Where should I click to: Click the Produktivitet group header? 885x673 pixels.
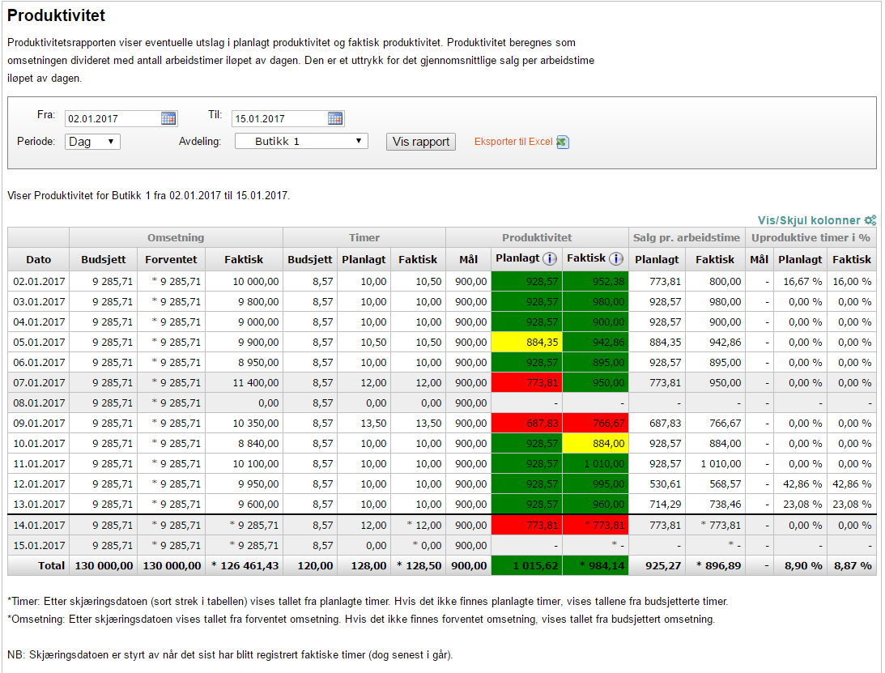537,237
